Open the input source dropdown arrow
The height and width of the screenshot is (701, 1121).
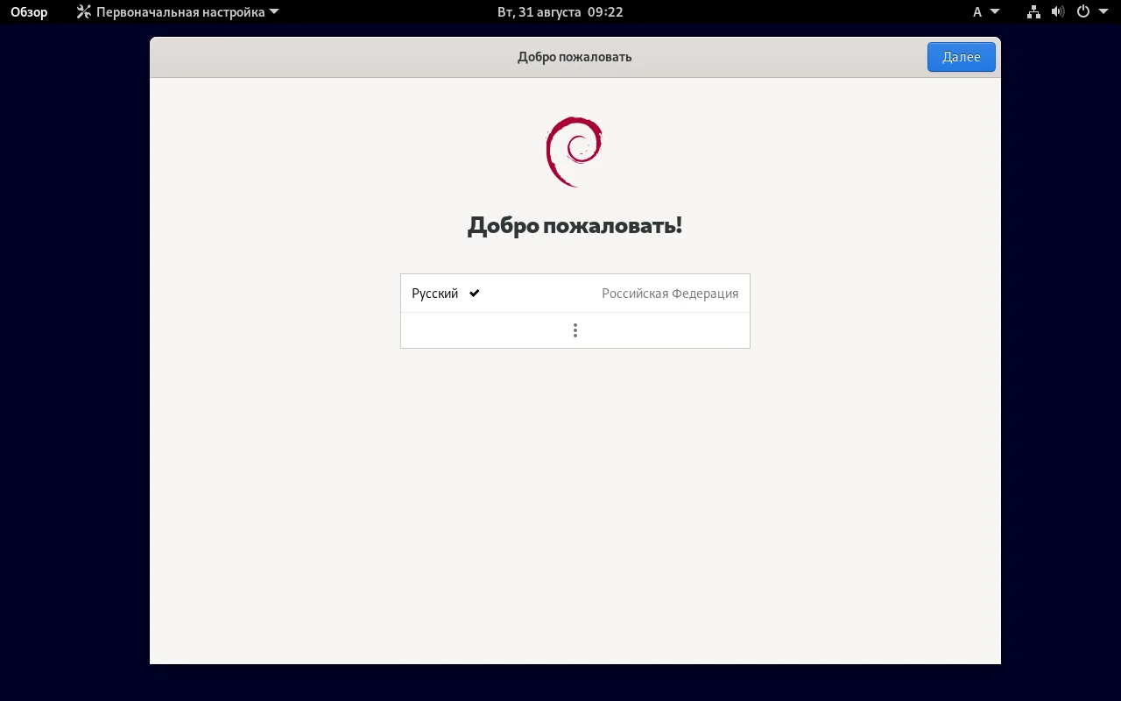pyautogui.click(x=995, y=11)
